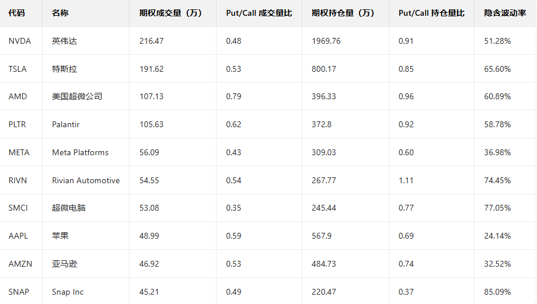This screenshot has width=537, height=304.
Task: Click the 名称 column header
Action: (60, 13)
